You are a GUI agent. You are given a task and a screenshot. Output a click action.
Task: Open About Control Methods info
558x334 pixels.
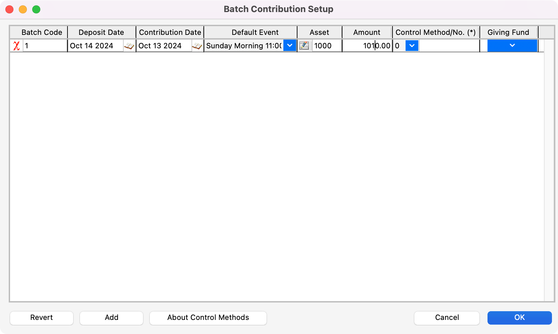(208, 318)
